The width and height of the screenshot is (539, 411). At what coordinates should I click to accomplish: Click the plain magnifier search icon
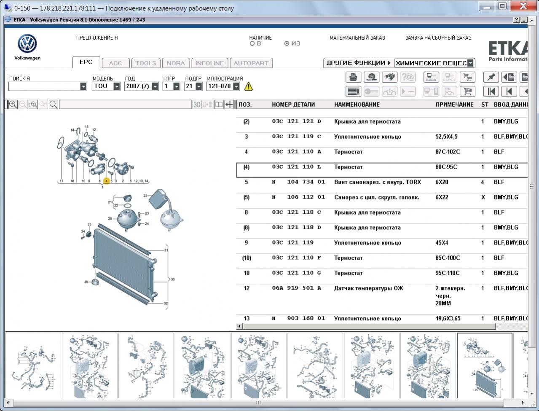pos(54,105)
